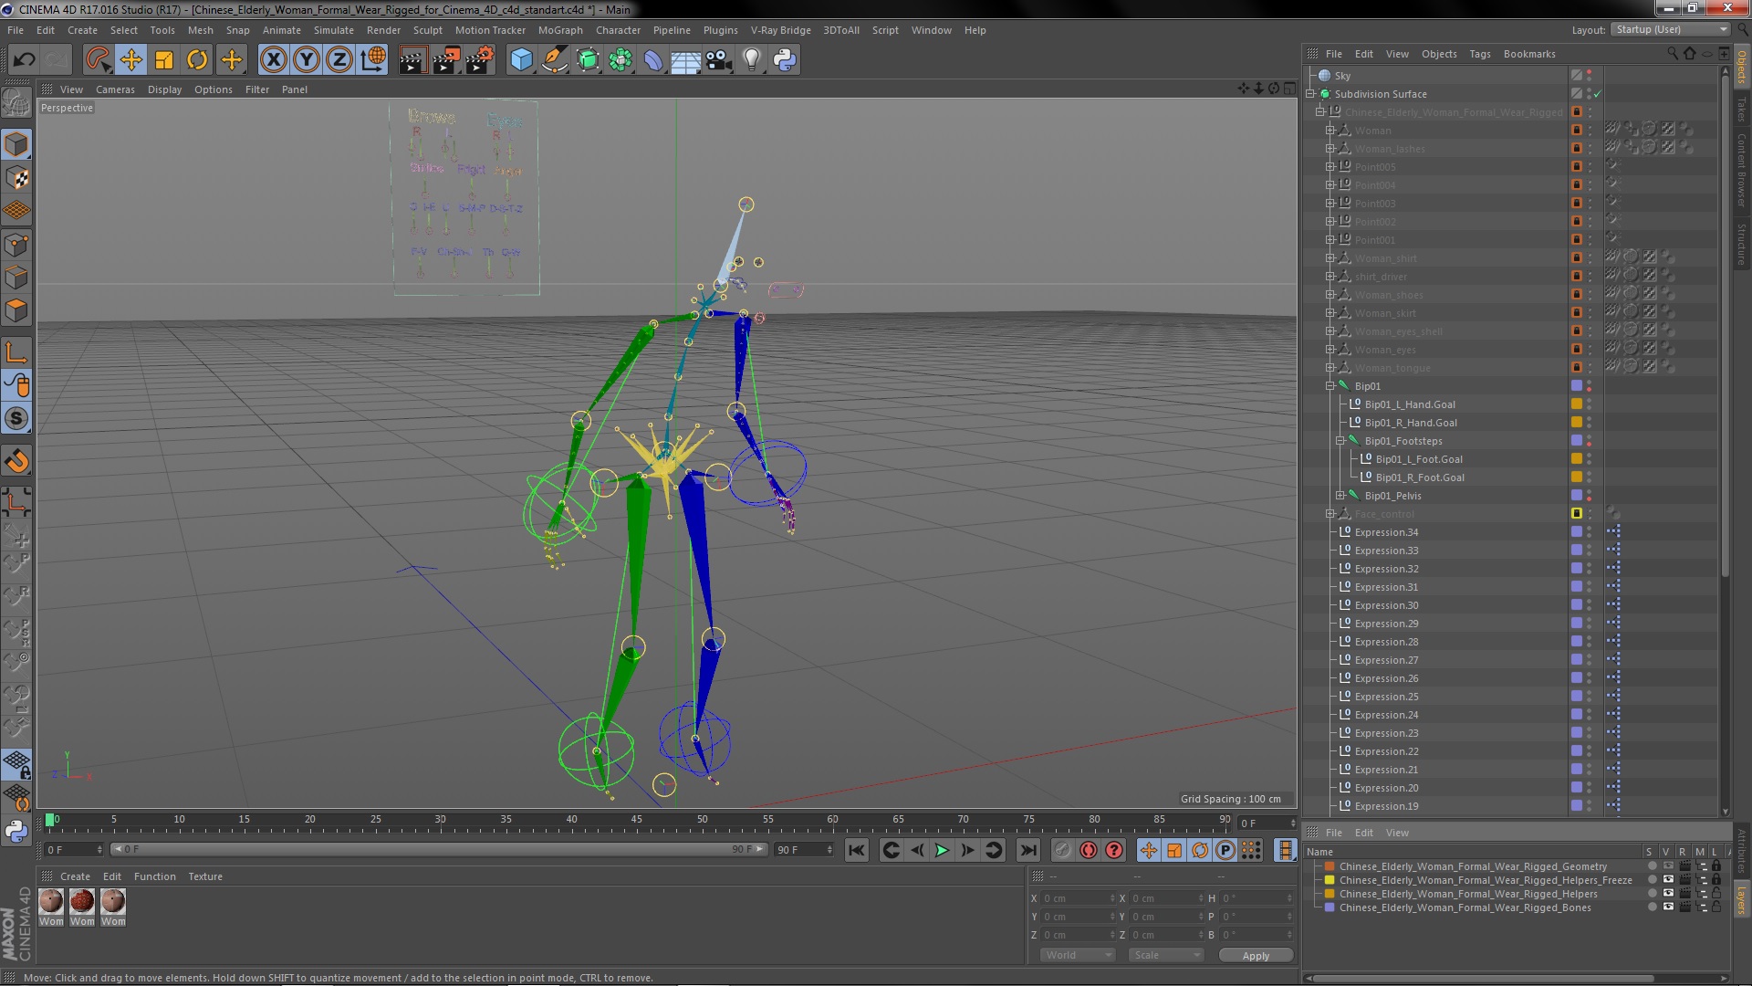This screenshot has width=1752, height=986.
Task: Select the Live Selection tool
Action: tap(98, 60)
